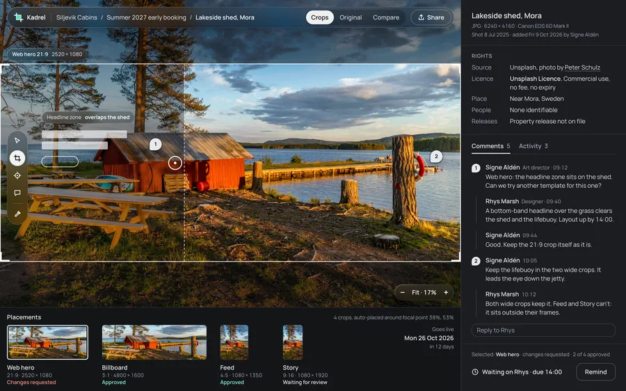626x391 pixels.
Task: Click the Approved status under Feed
Action: pyautogui.click(x=232, y=382)
